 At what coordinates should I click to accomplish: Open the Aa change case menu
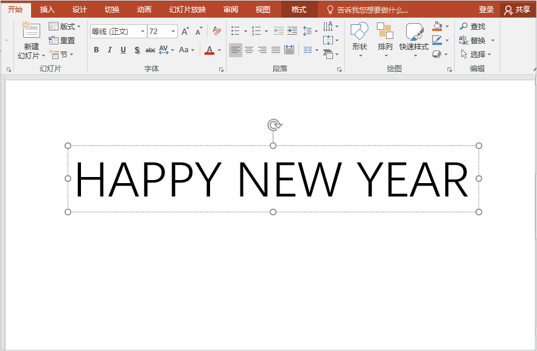pos(187,50)
